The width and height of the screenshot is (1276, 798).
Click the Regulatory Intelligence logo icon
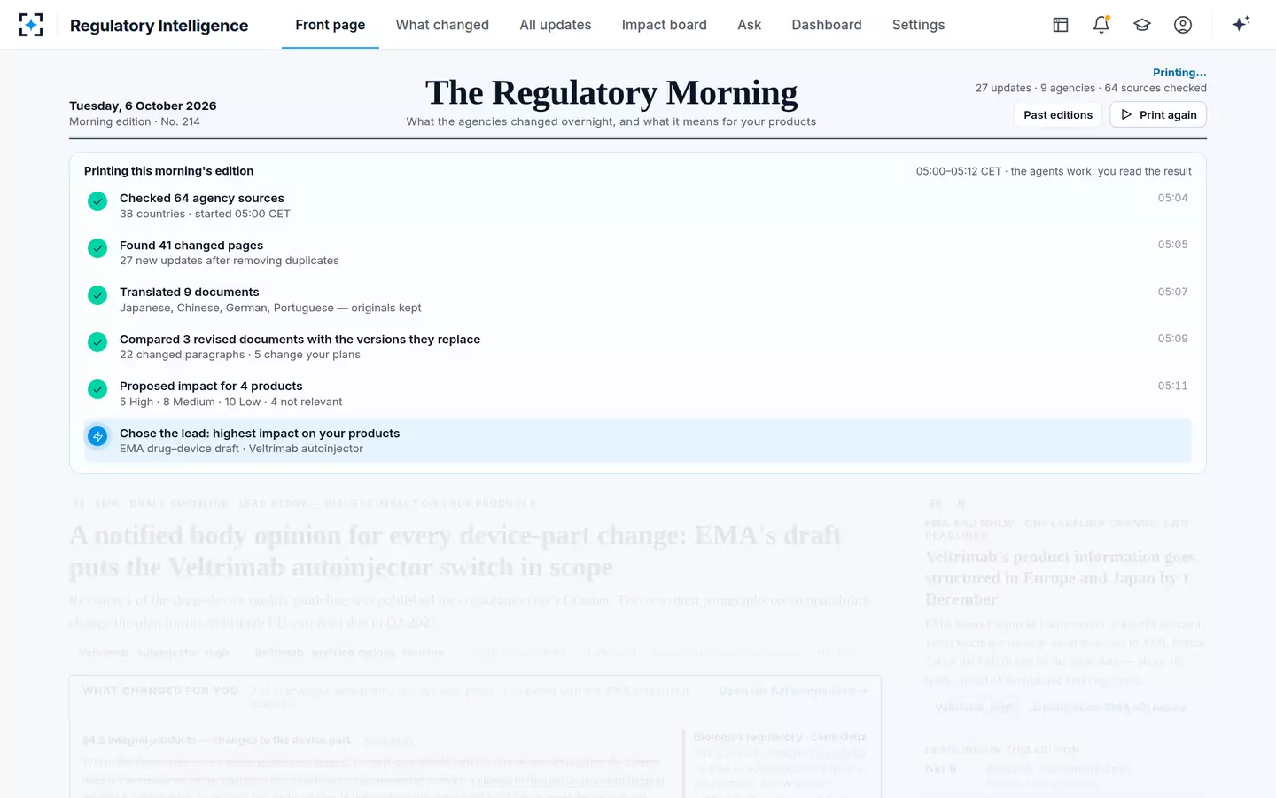pyautogui.click(x=31, y=25)
